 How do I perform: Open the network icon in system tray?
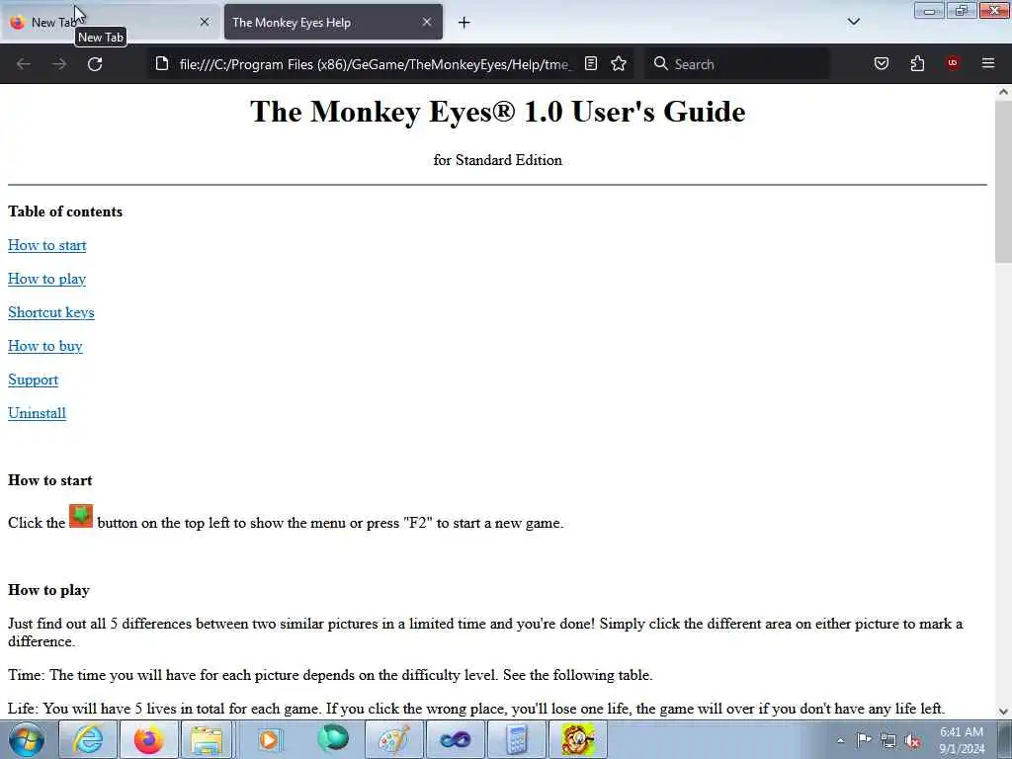888,740
